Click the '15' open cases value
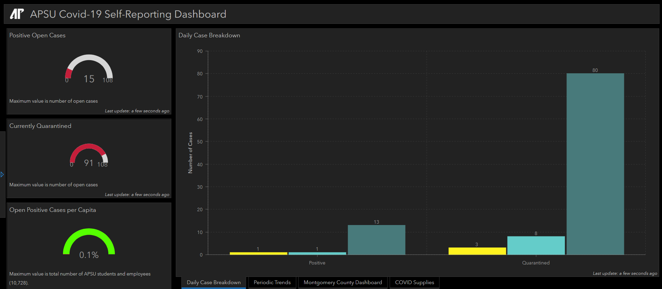Viewport: 662px width, 289px height. [89, 79]
